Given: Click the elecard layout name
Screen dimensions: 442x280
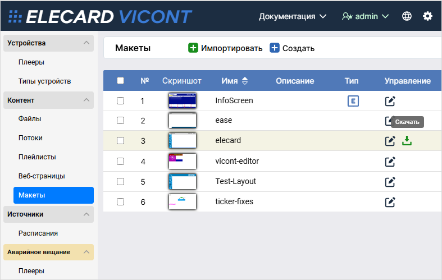Looking at the screenshot, I should tap(228, 140).
